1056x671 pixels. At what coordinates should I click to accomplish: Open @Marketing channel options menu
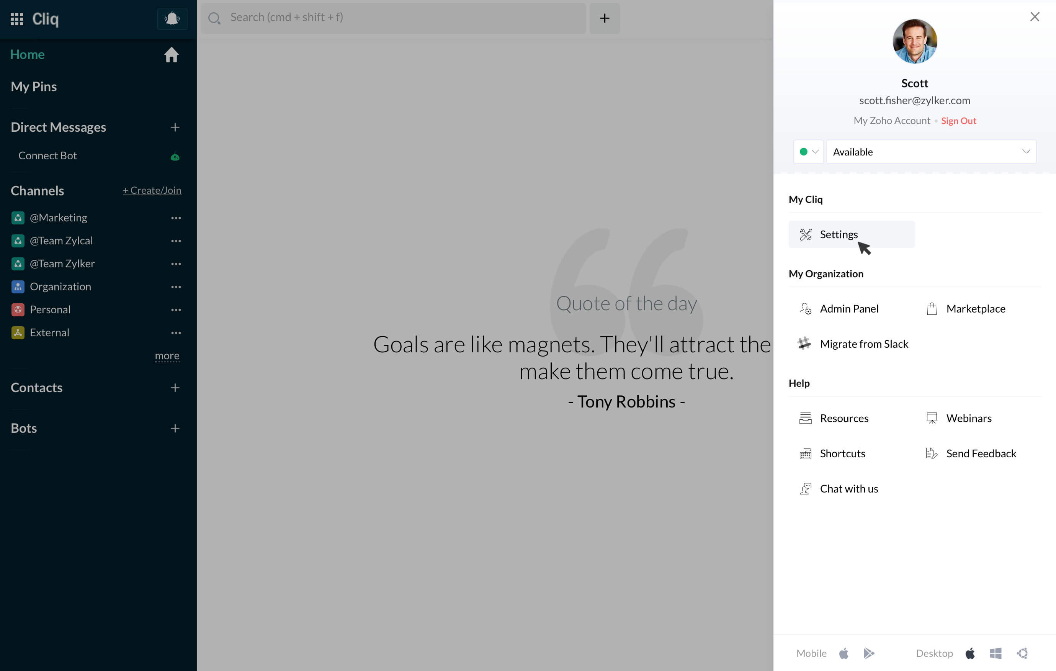pos(176,218)
